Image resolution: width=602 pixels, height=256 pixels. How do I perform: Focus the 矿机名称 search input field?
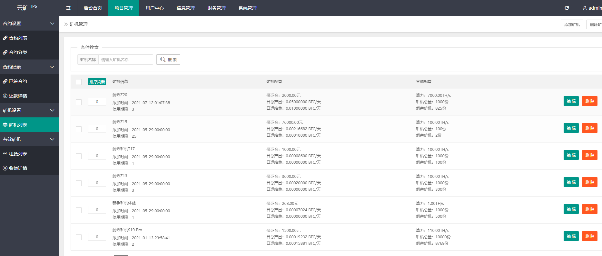click(x=125, y=59)
